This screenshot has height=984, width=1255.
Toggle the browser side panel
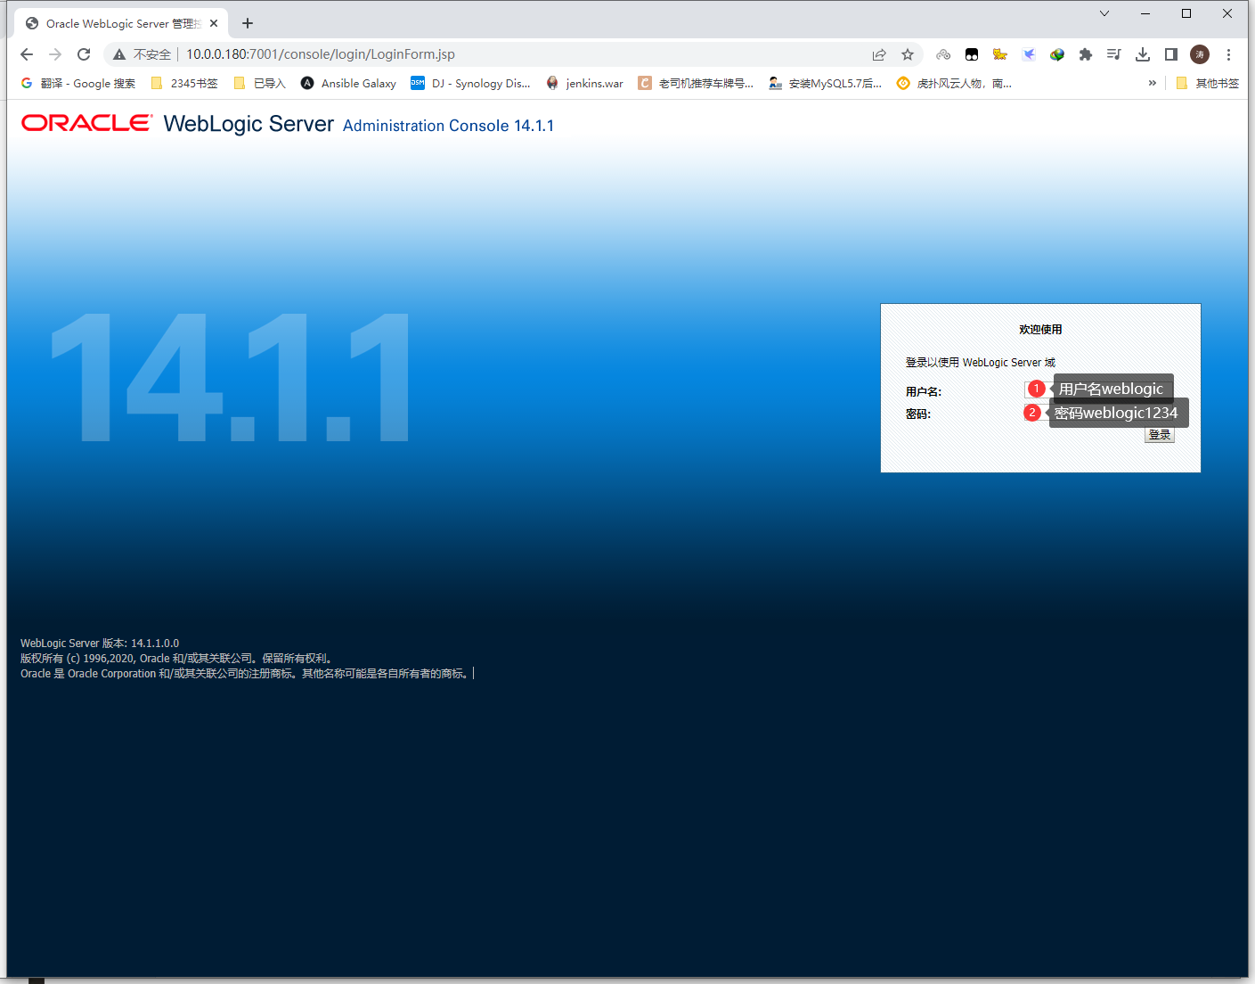coord(1171,54)
